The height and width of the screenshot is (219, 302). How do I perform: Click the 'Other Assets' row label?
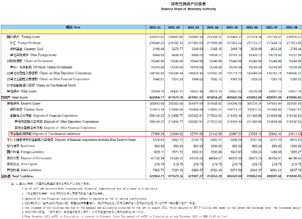(29, 91)
